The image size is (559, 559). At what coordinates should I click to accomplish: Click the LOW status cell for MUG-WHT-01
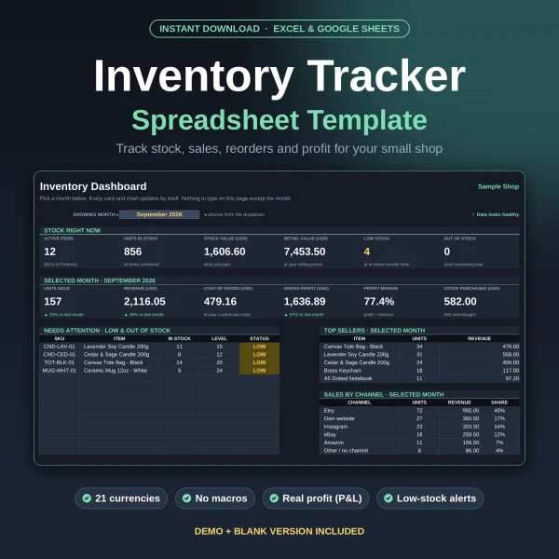point(259,371)
